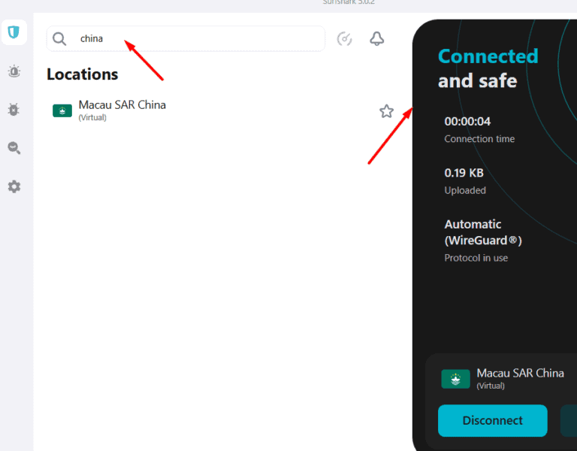Run the speed test gauge icon
577x451 pixels.
pos(345,39)
